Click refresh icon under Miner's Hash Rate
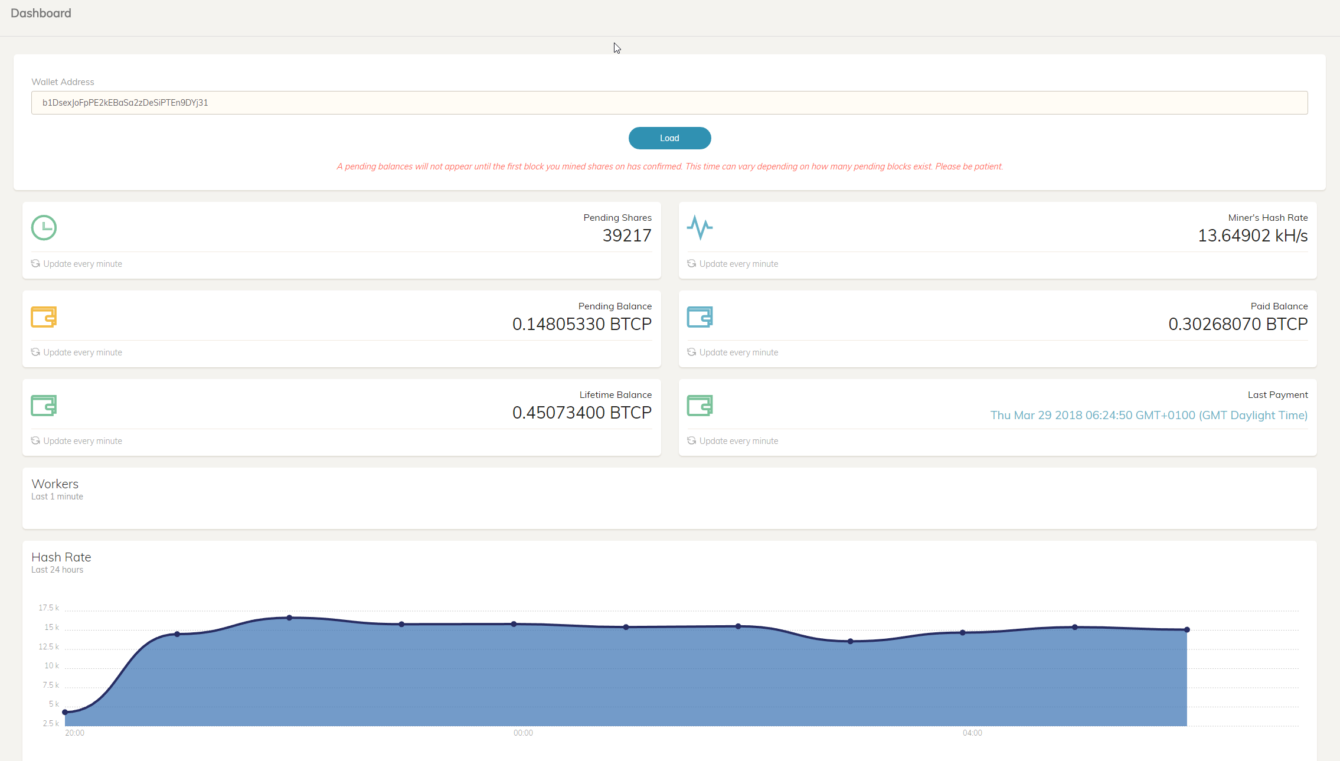Image resolution: width=1340 pixels, height=761 pixels. (691, 263)
